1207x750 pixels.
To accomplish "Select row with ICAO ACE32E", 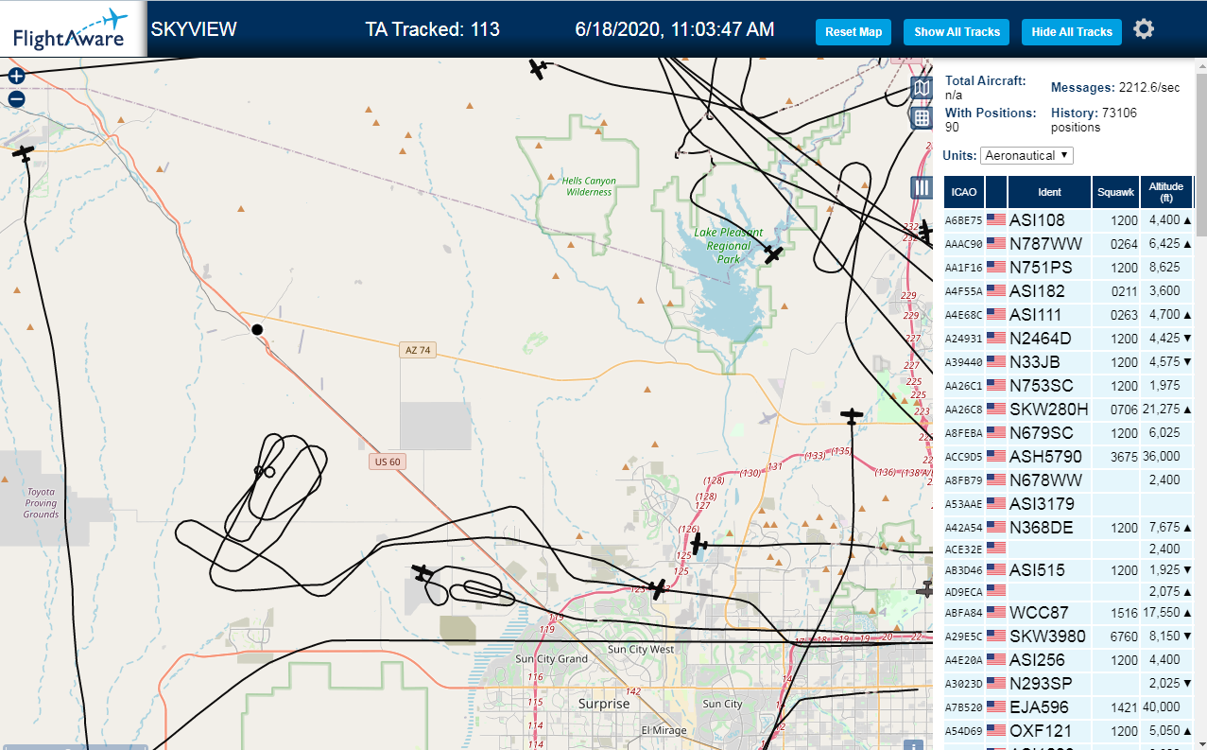I will point(1068,548).
